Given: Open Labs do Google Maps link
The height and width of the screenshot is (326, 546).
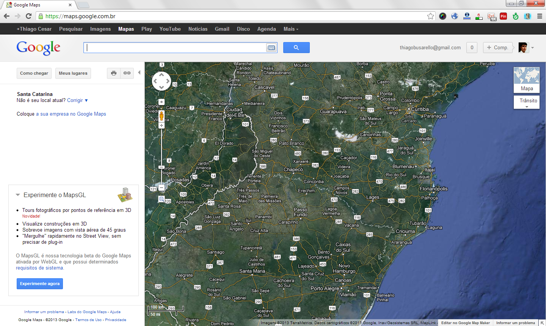Looking at the screenshot, I should pyautogui.click(x=87, y=312).
